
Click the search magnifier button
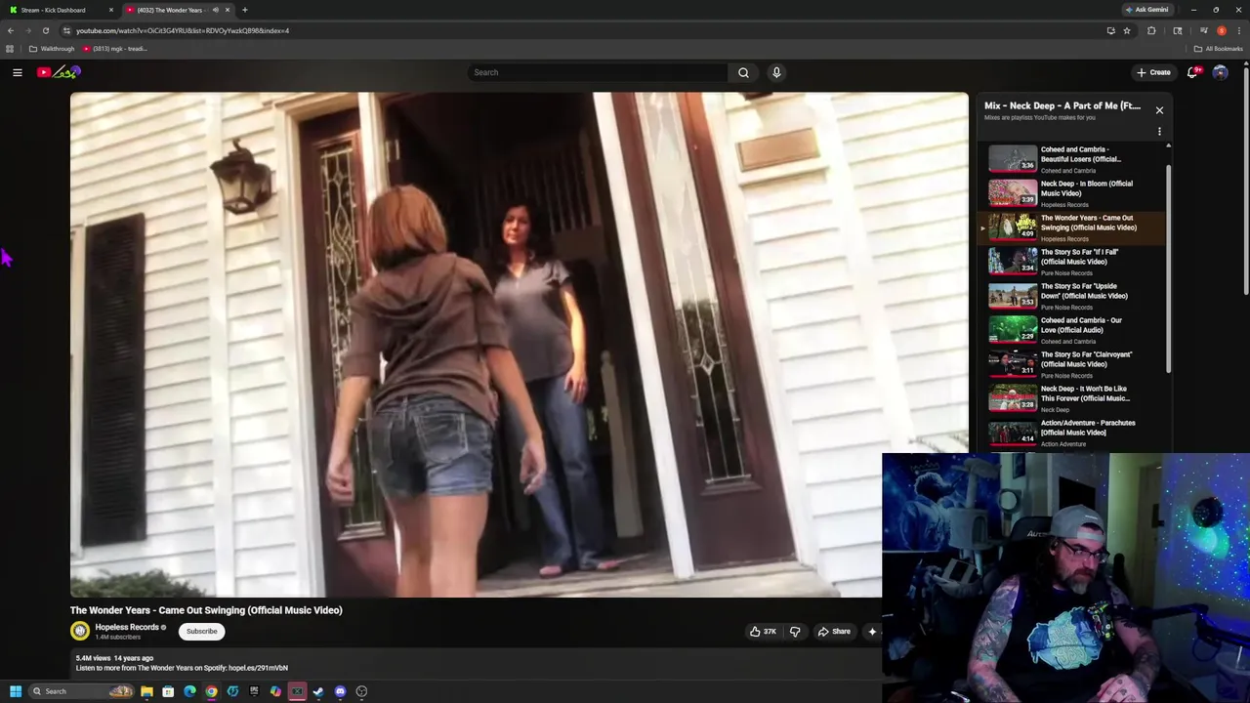point(743,72)
